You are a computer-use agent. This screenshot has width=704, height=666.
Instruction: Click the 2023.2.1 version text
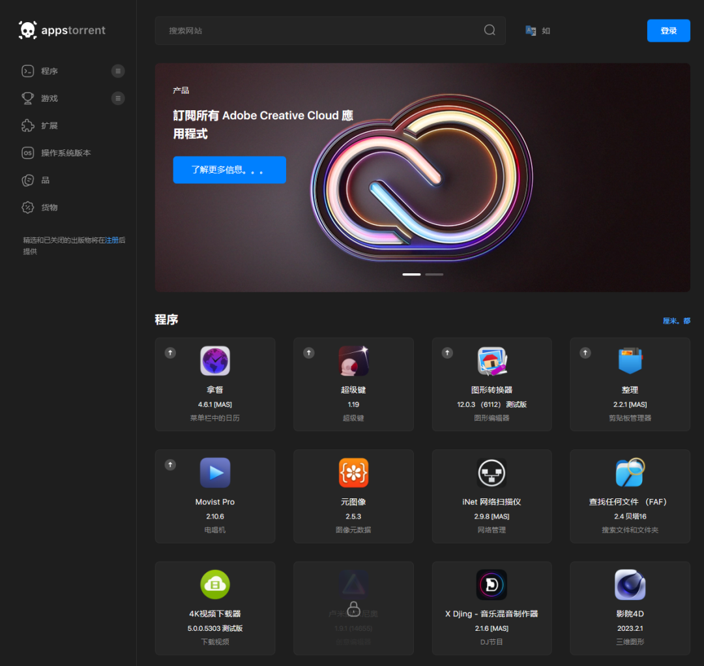point(630,628)
